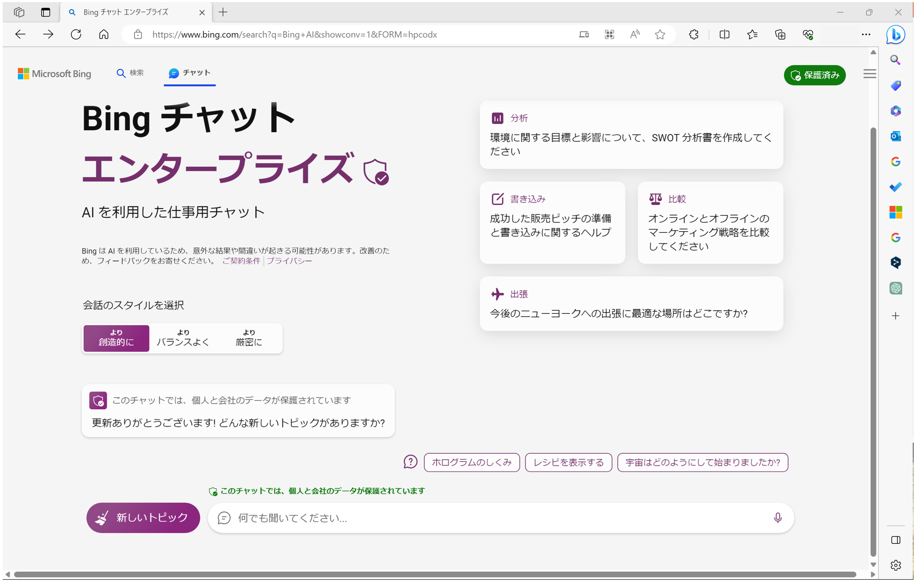The width and height of the screenshot is (915, 582).
Task: Open a new browser tab
Action: click(223, 12)
